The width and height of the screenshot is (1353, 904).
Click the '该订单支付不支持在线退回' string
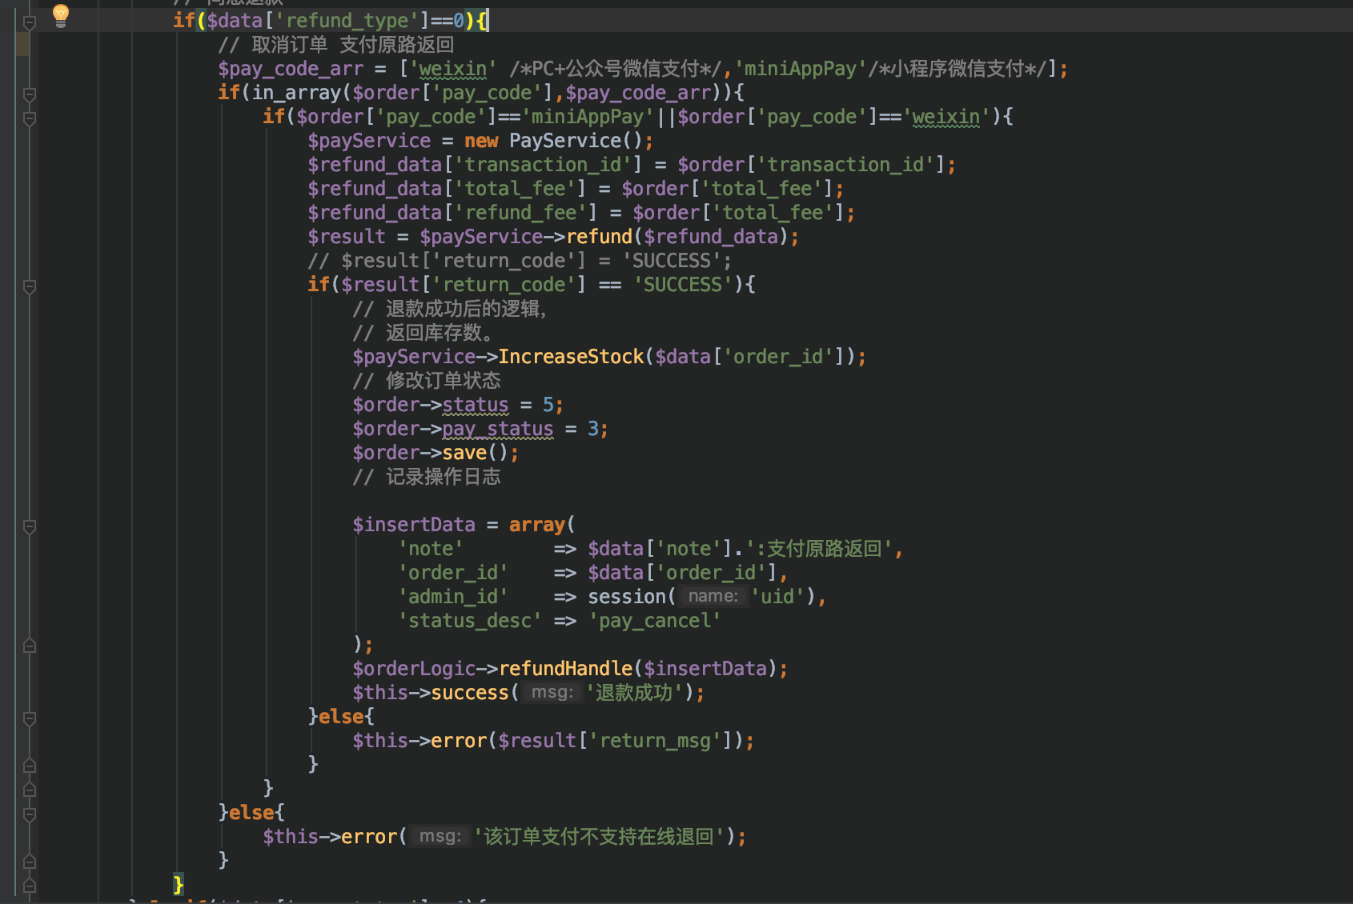click(x=599, y=837)
